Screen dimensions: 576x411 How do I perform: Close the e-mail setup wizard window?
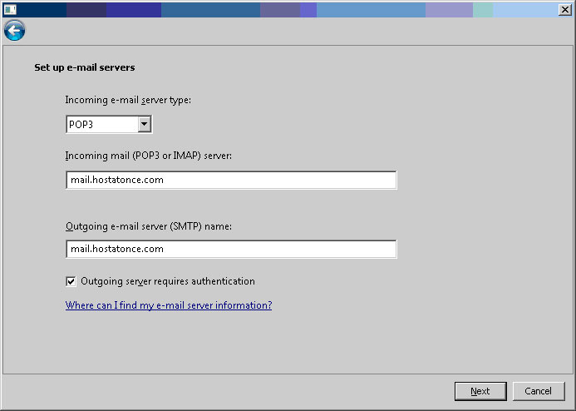565,9
